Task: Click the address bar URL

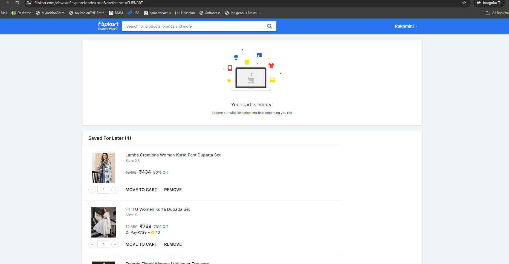Action: [x=88, y=3]
